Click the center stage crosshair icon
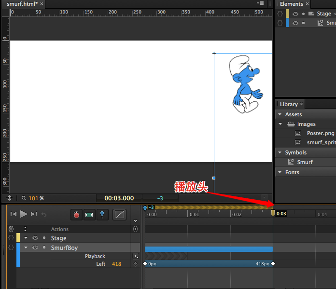Viewport: 336px width, 289px height. pyautogui.click(x=9, y=198)
